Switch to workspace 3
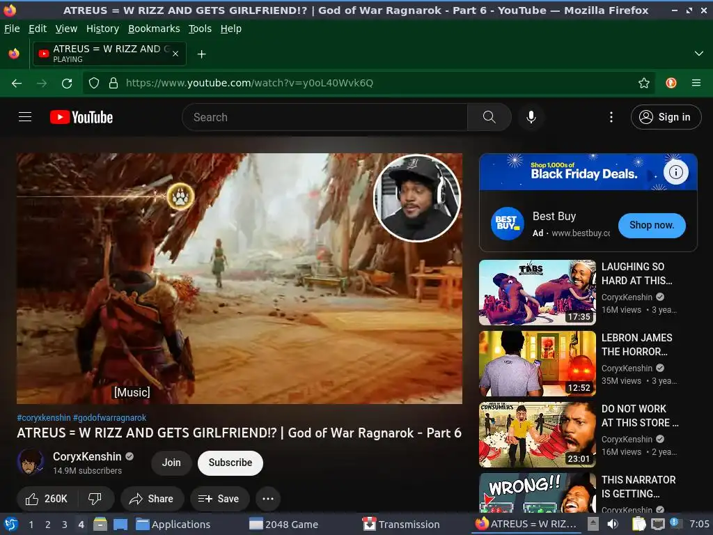Image resolution: width=713 pixels, height=535 pixels. click(64, 524)
